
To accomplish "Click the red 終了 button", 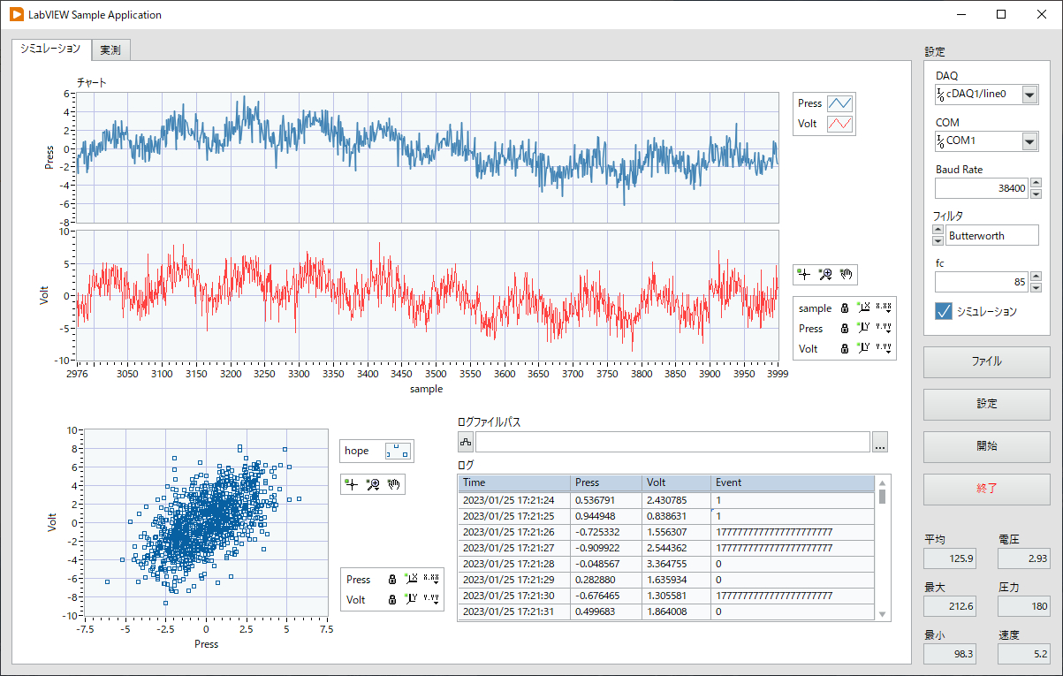I will click(x=986, y=488).
